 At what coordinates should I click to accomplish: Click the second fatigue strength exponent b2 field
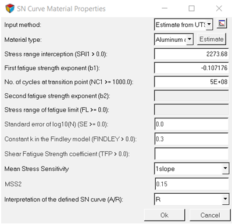click(191, 96)
